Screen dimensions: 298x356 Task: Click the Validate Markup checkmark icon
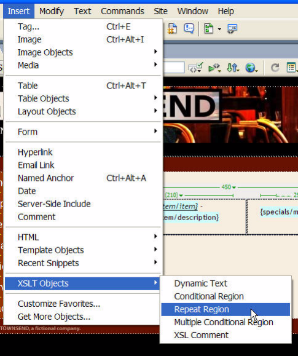(x=195, y=68)
